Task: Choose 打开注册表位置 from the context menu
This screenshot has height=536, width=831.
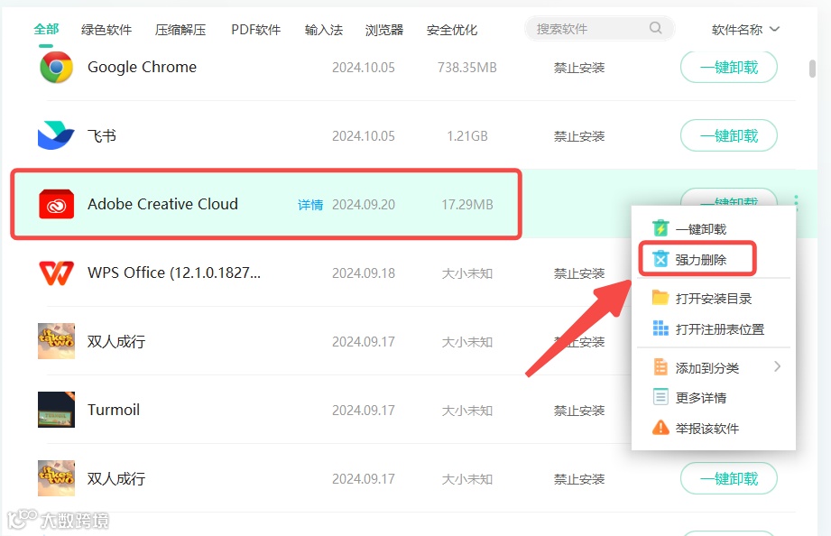Action: coord(720,329)
